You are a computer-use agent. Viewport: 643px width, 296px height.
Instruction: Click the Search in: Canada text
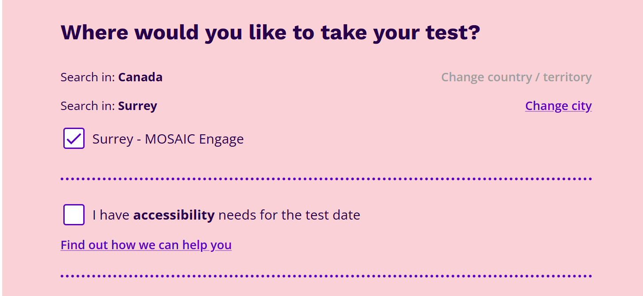[x=112, y=77]
